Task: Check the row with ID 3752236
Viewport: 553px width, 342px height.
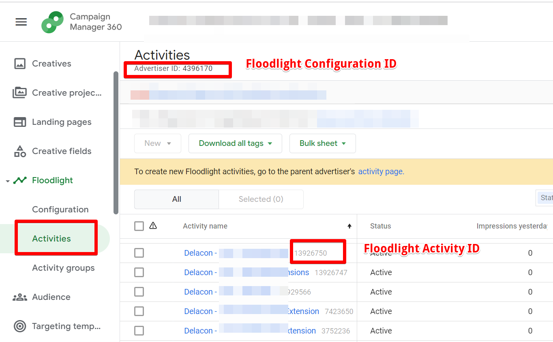Action: click(139, 331)
